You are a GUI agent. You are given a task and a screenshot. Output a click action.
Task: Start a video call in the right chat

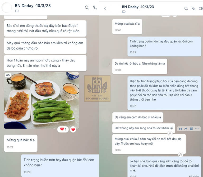[x=201, y=8]
